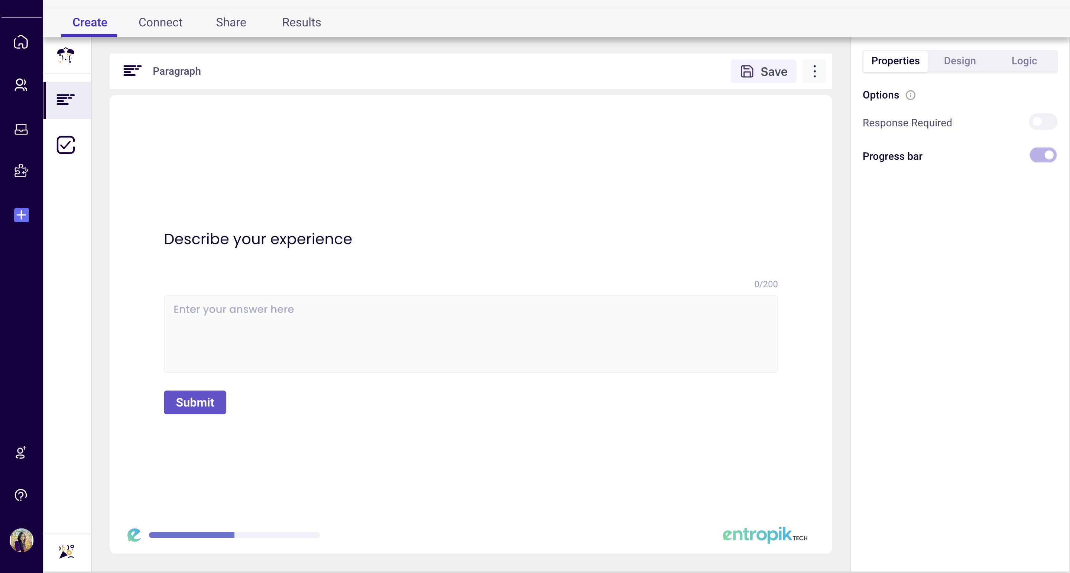Open the inbox tray icon in sidebar
This screenshot has height=573, width=1070.
[x=21, y=129]
